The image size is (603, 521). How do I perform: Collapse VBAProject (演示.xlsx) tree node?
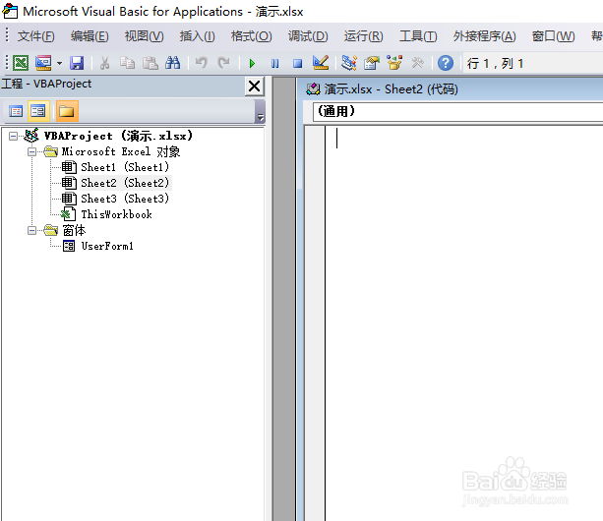tap(13, 136)
